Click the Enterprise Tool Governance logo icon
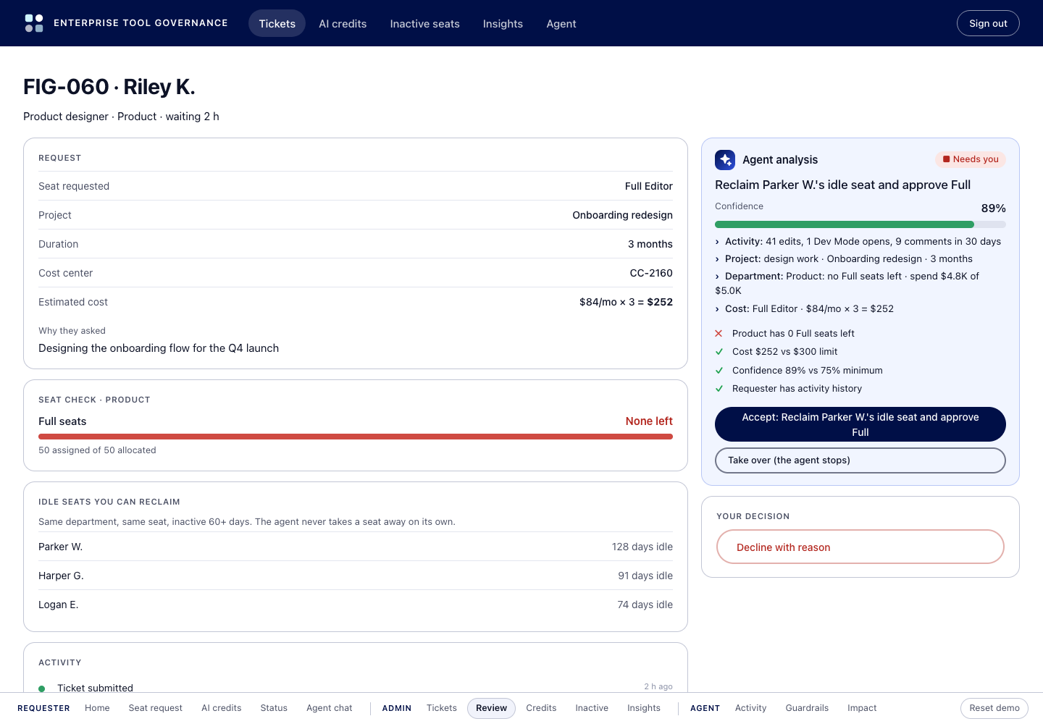The width and height of the screenshot is (1043, 724). tap(34, 23)
